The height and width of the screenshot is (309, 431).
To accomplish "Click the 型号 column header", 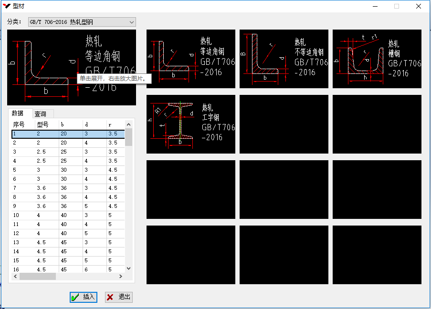I will coord(46,125).
